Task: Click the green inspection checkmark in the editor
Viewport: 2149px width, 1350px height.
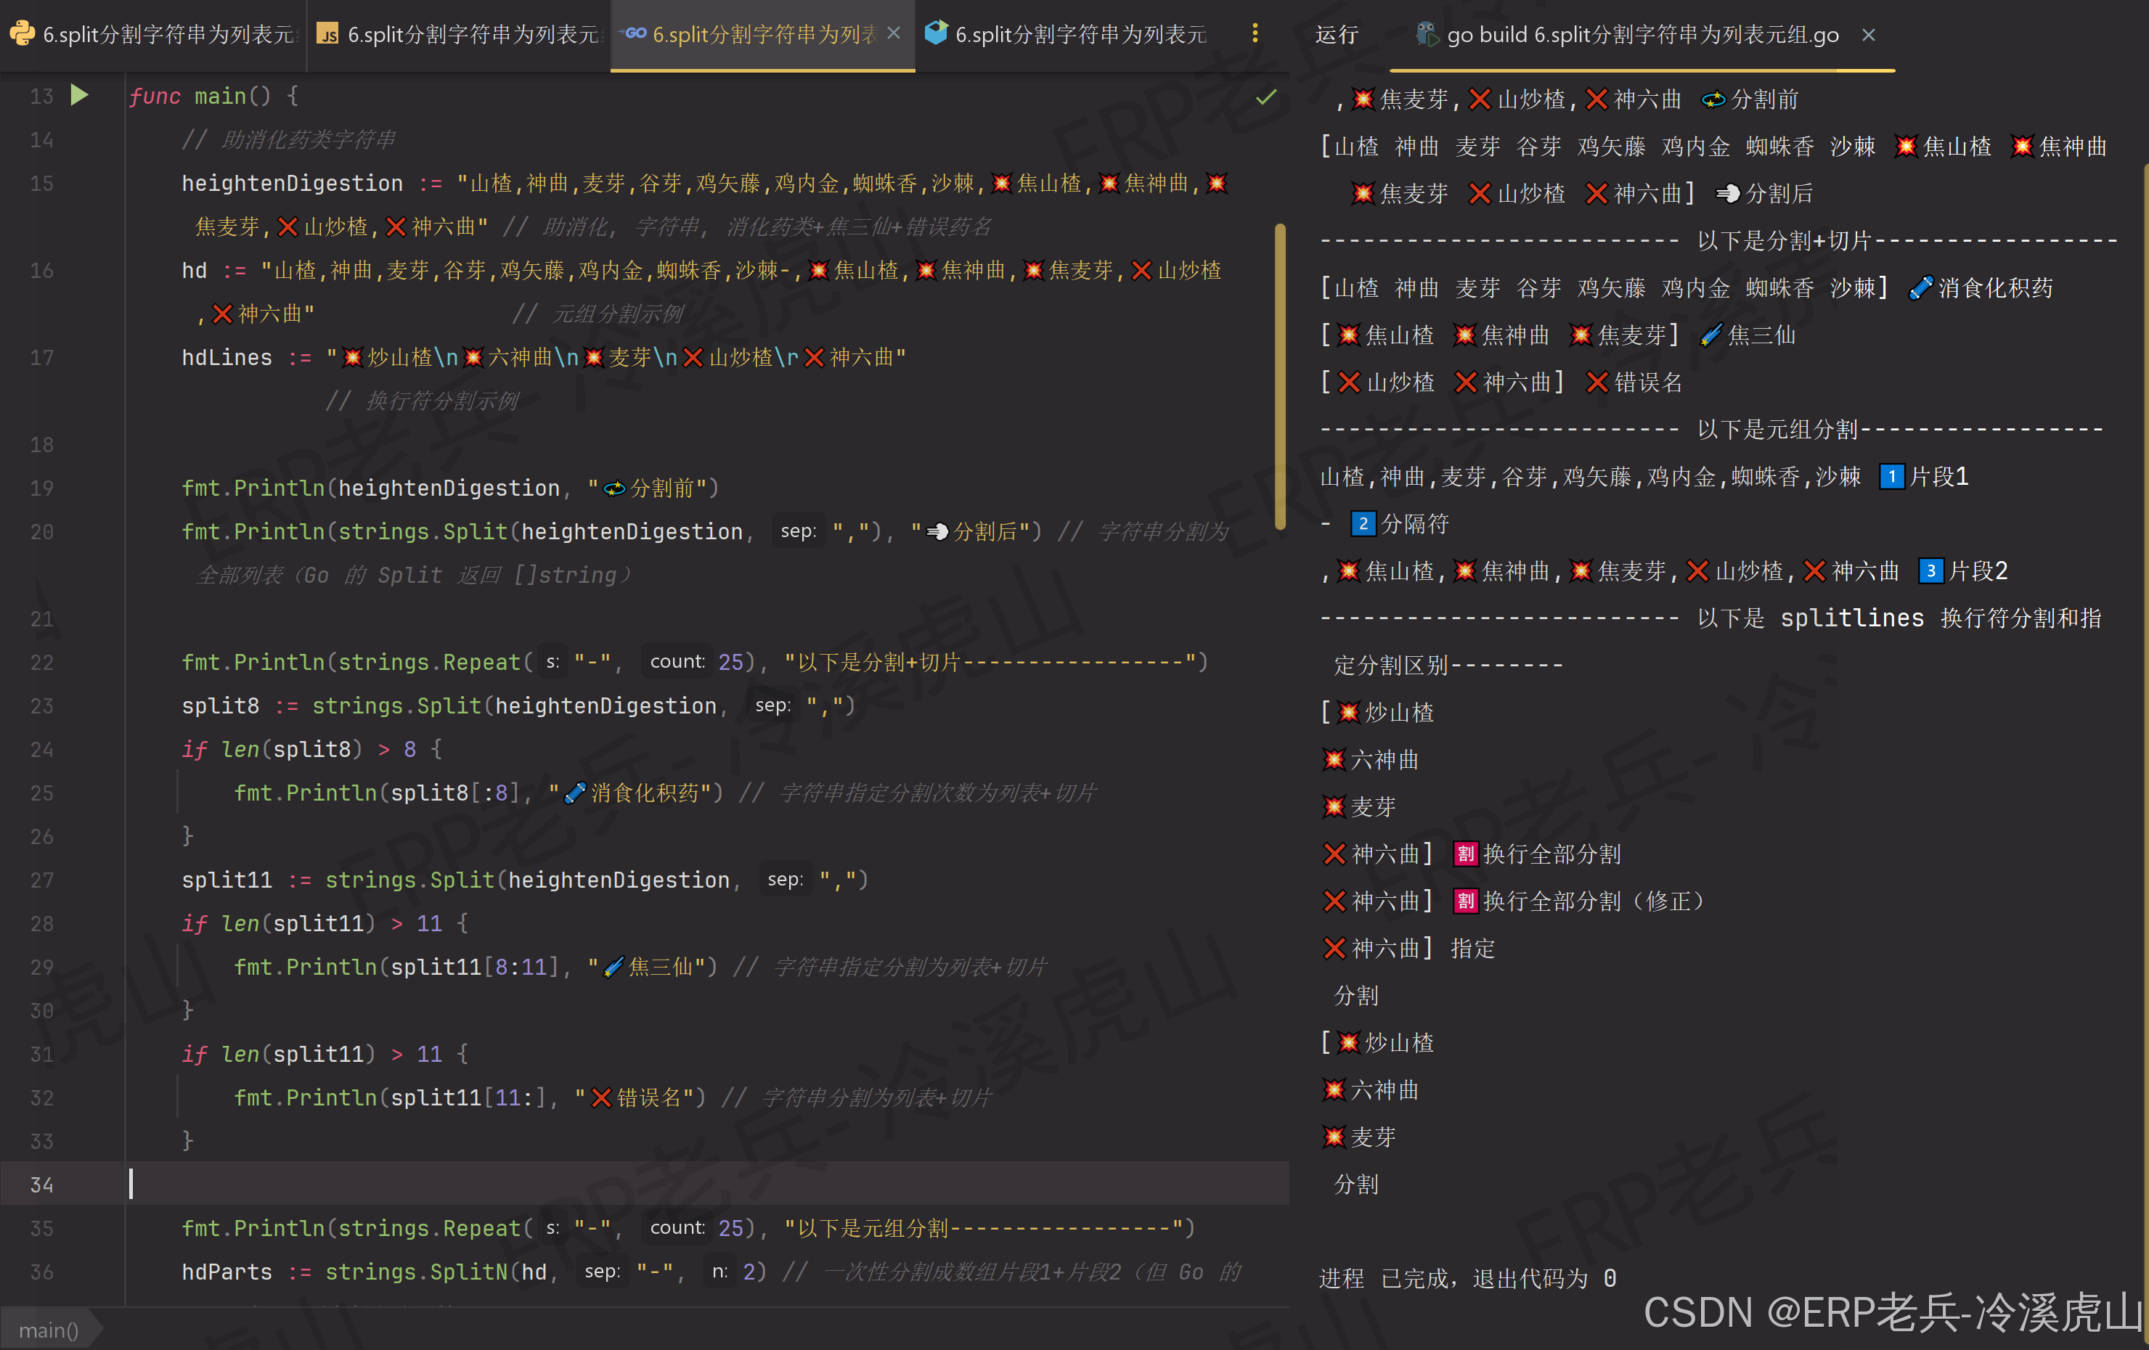Action: (1265, 97)
